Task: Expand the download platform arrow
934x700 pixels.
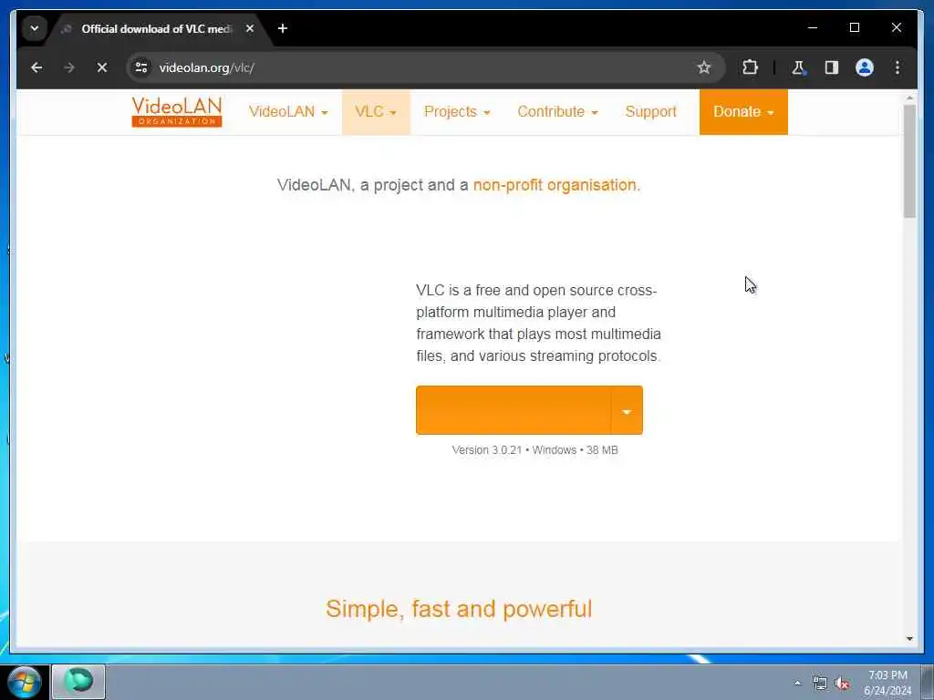Action: pyautogui.click(x=627, y=410)
